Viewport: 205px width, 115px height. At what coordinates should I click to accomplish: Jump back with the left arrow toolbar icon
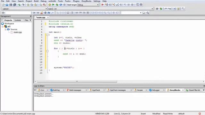pyautogui.click(x=34, y=13)
